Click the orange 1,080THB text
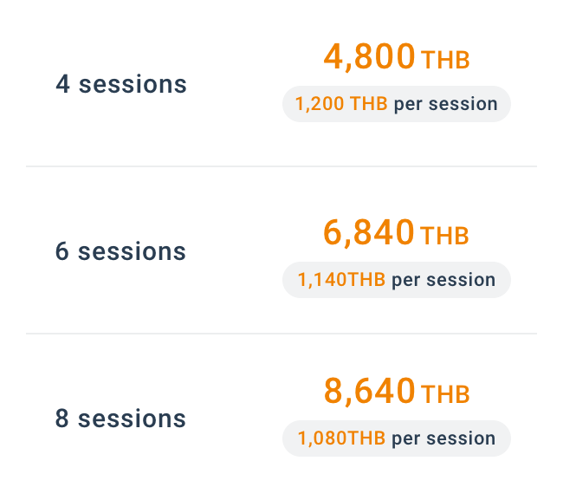563x500 pixels. pos(341,438)
